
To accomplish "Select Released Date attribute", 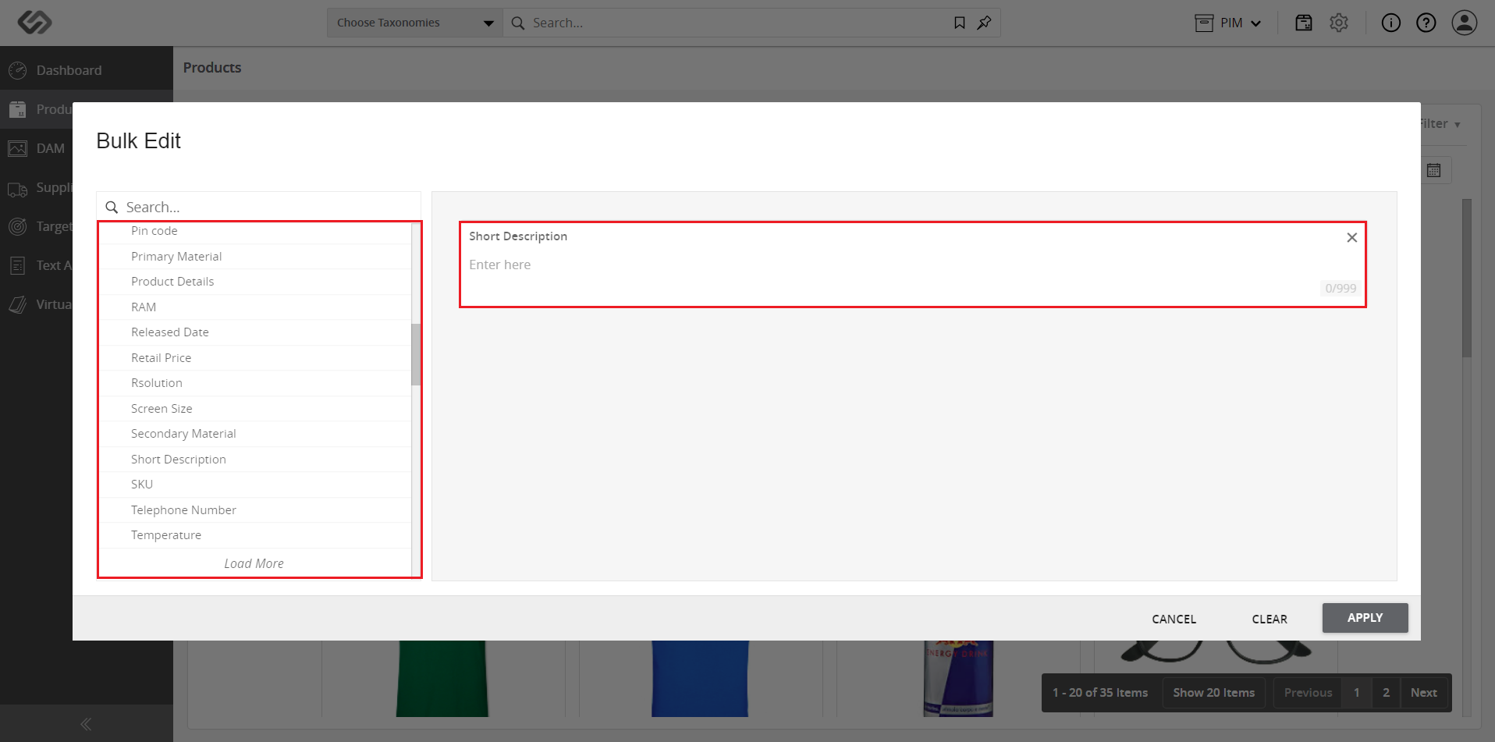I will (x=255, y=332).
